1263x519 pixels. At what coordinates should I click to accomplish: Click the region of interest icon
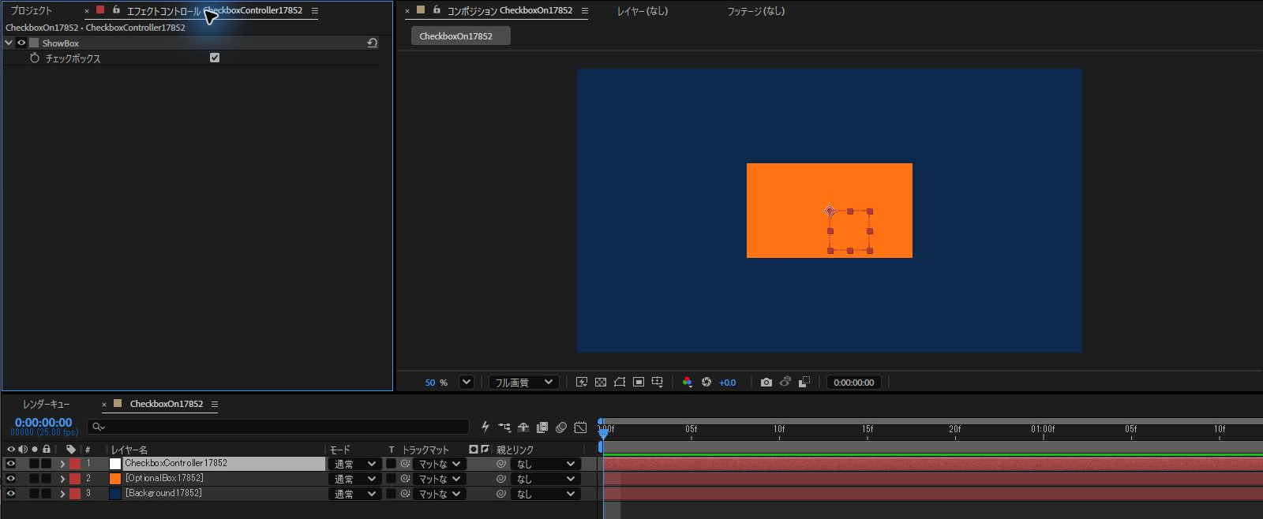(x=639, y=382)
